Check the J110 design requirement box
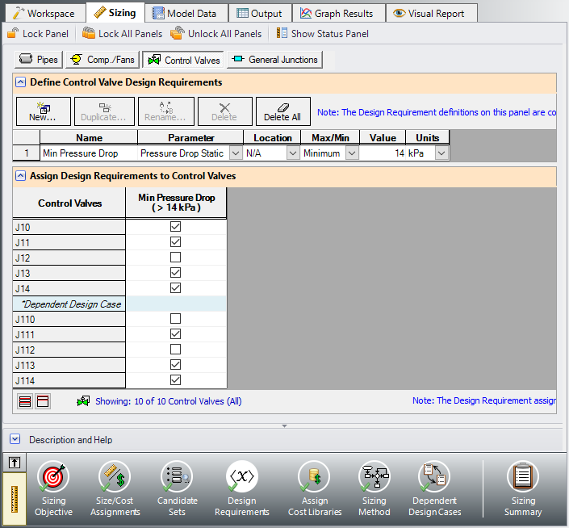This screenshot has height=528, width=569. tap(176, 319)
